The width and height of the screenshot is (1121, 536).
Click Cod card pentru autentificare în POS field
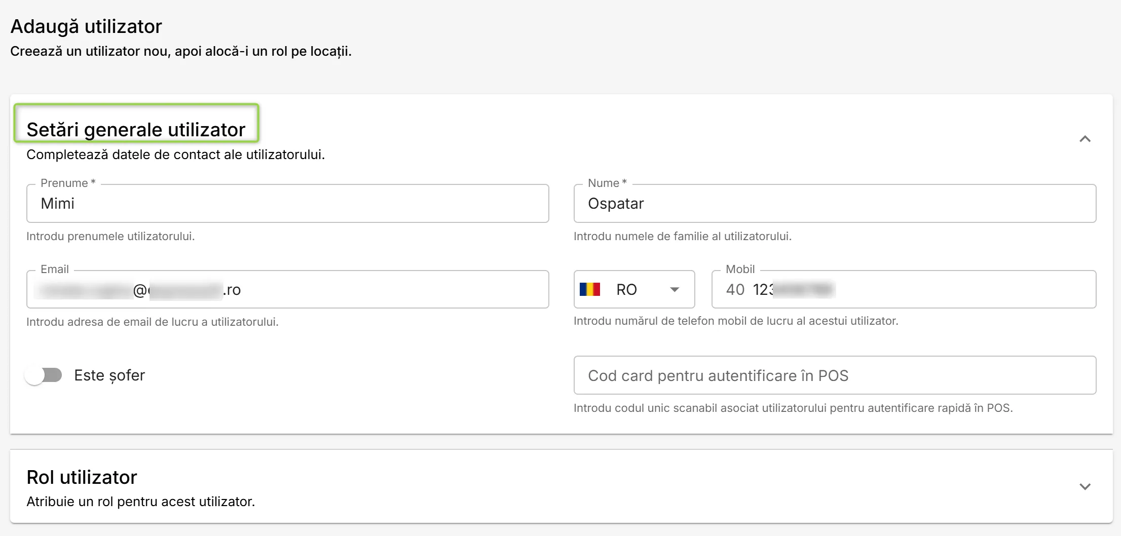pos(835,375)
